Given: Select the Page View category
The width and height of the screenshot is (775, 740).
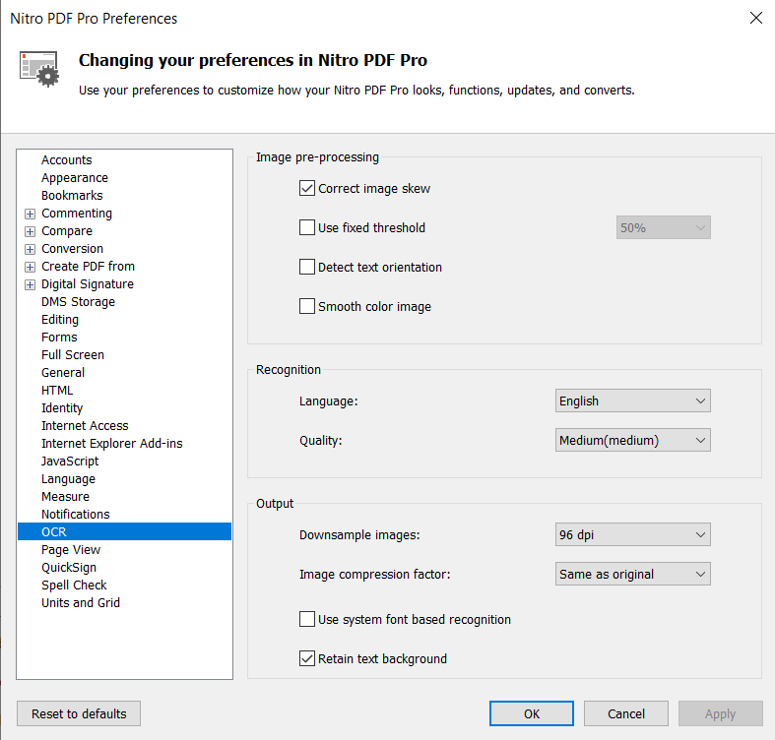Looking at the screenshot, I should (71, 550).
